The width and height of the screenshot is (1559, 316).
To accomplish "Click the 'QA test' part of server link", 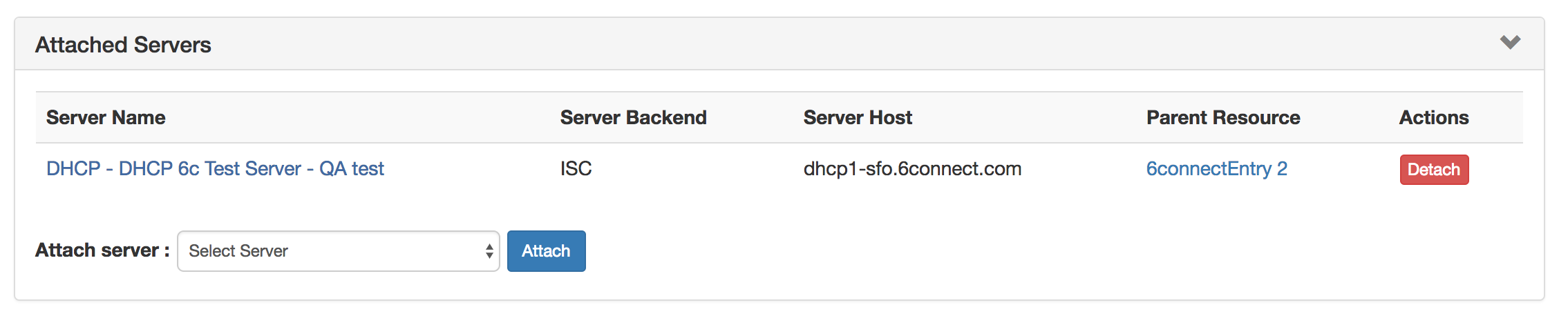I will pos(352,169).
